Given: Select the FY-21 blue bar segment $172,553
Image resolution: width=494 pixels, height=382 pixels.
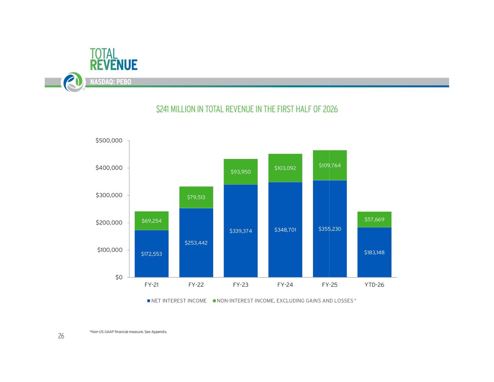Looking at the screenshot, I should (x=152, y=253).
